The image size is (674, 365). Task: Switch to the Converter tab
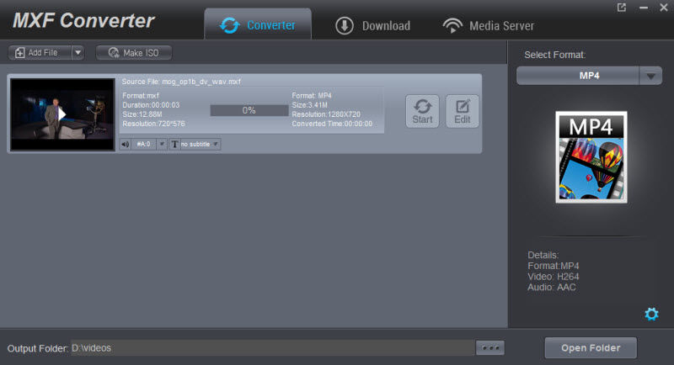point(258,25)
